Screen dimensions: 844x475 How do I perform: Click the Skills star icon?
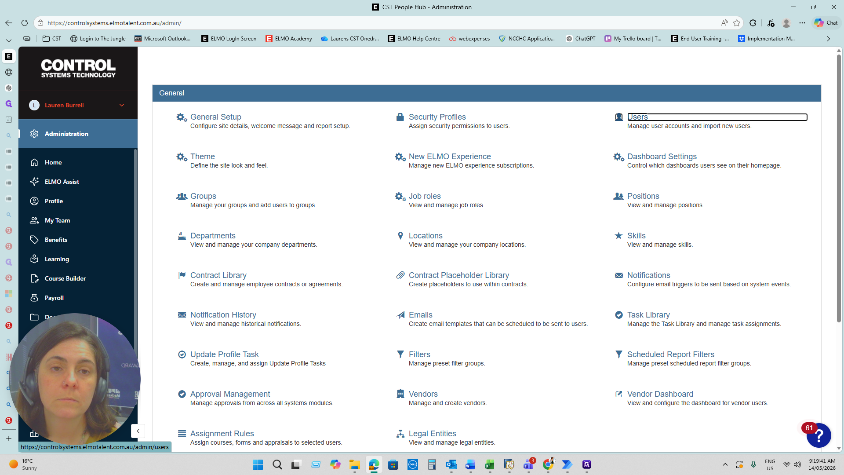click(618, 236)
